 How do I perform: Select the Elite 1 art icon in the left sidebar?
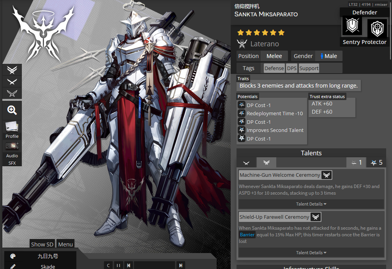12,82
